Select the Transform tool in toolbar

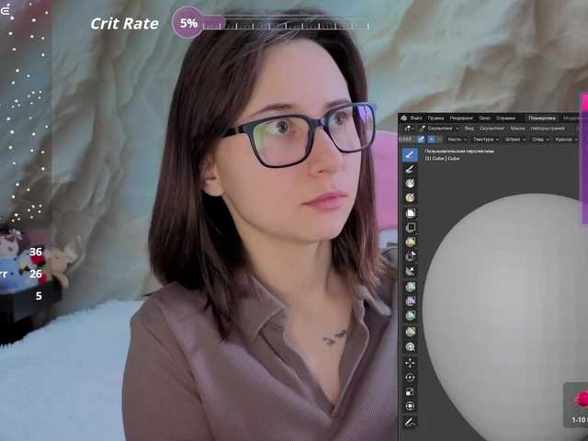pyautogui.click(x=410, y=406)
